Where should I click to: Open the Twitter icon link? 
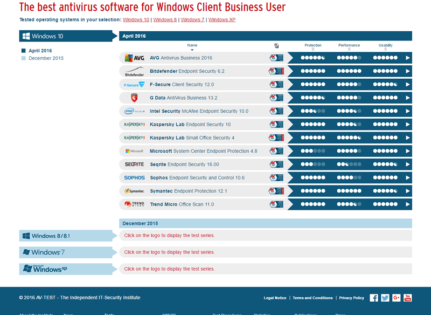point(385,298)
